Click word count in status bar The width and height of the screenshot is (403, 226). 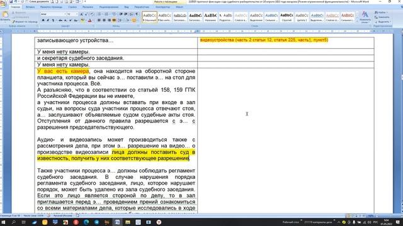click(x=33, y=216)
